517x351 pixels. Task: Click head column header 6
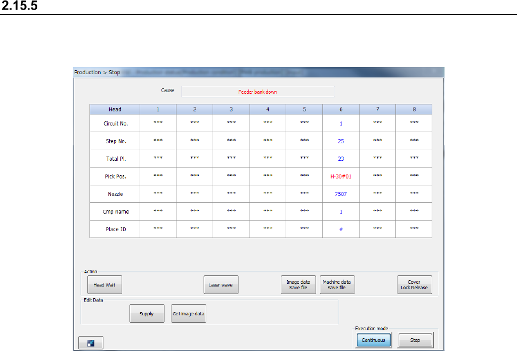coord(341,109)
